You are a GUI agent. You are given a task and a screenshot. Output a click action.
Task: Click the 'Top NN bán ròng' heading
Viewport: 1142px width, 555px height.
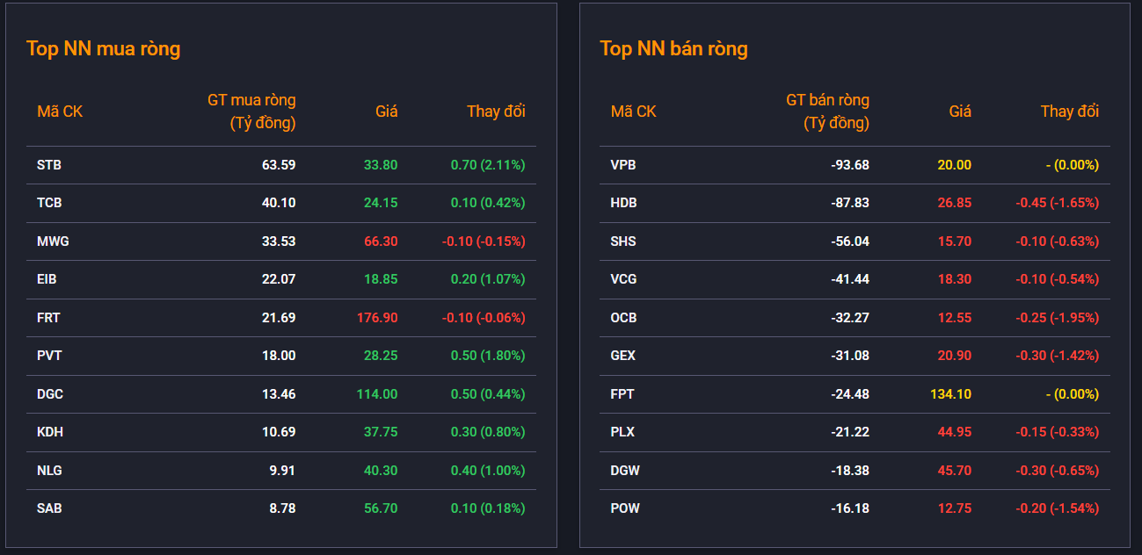click(674, 49)
